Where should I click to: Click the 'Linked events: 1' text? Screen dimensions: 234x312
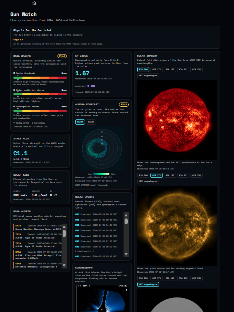click(x=85, y=251)
